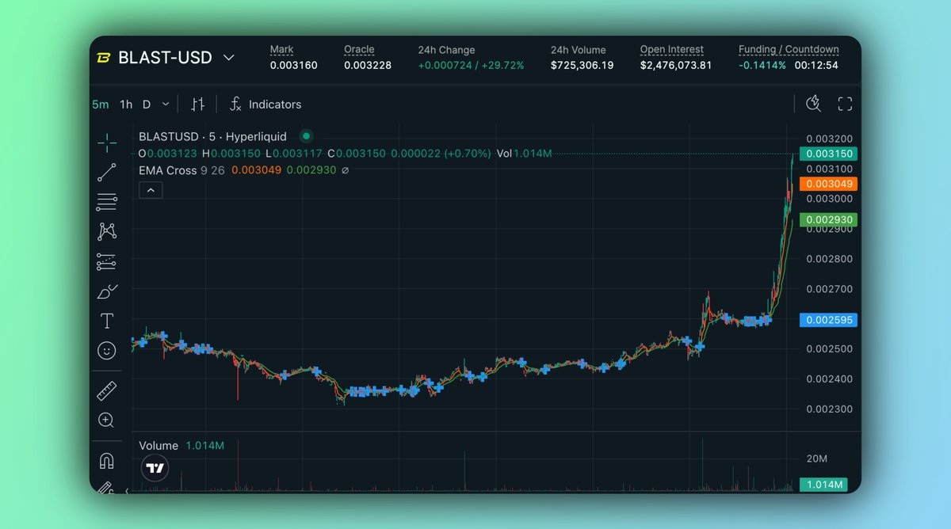
Task: Click the TradingView logo badge
Action: click(x=155, y=468)
